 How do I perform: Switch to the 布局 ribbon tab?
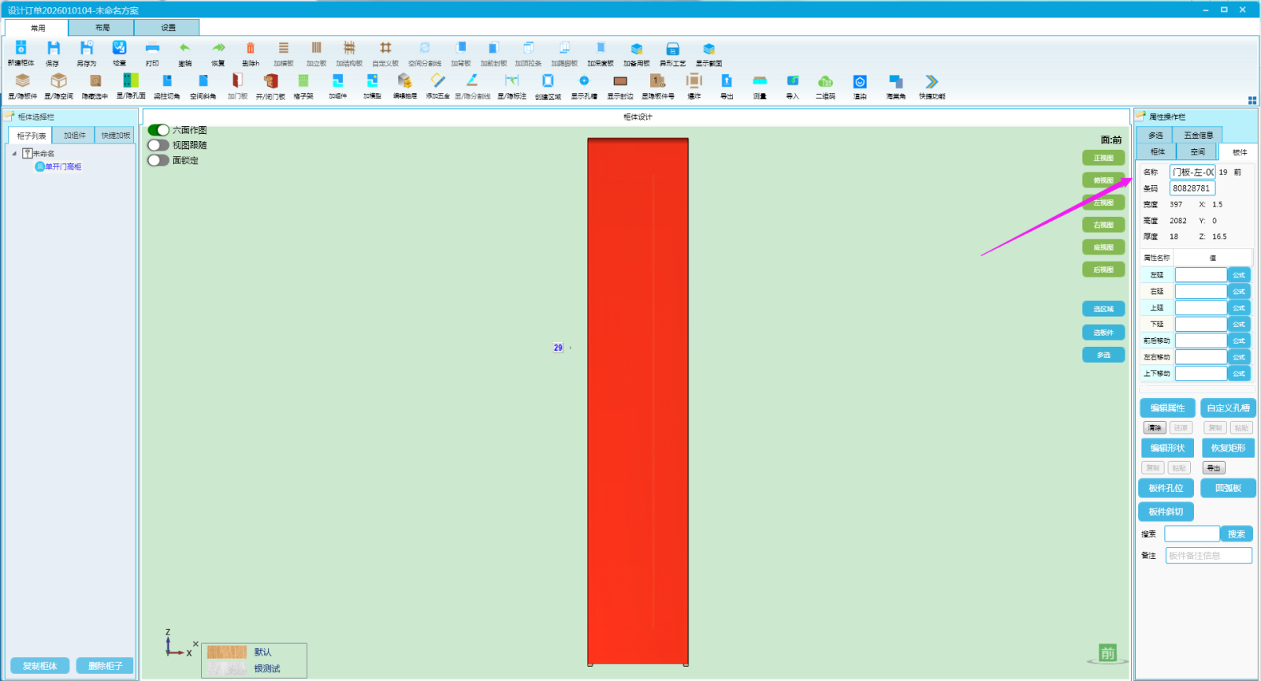(x=102, y=28)
